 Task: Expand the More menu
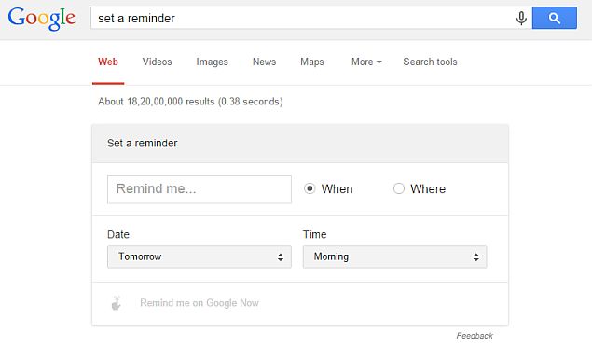click(366, 62)
